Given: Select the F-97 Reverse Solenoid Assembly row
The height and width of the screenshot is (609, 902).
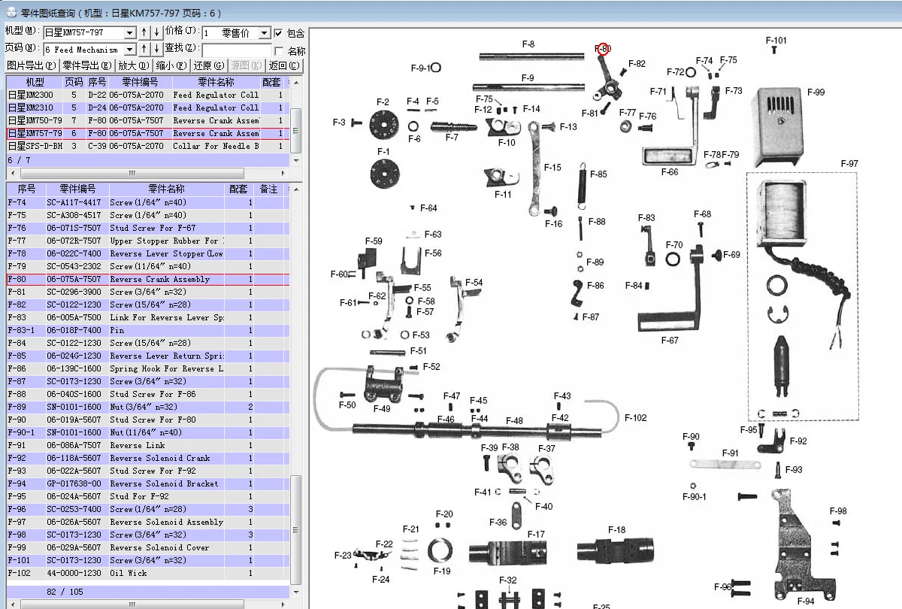Looking at the screenshot, I should pyautogui.click(x=148, y=522).
